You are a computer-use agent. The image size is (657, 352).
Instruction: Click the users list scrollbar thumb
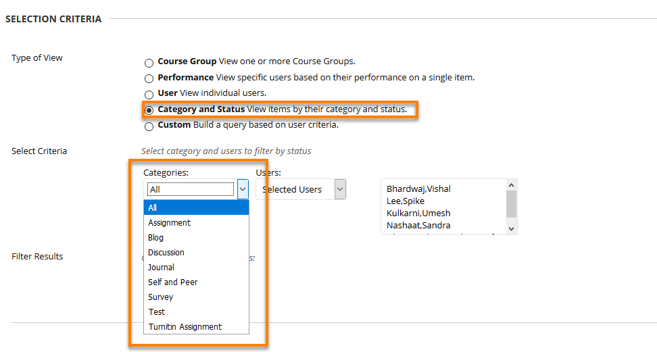pos(511,204)
